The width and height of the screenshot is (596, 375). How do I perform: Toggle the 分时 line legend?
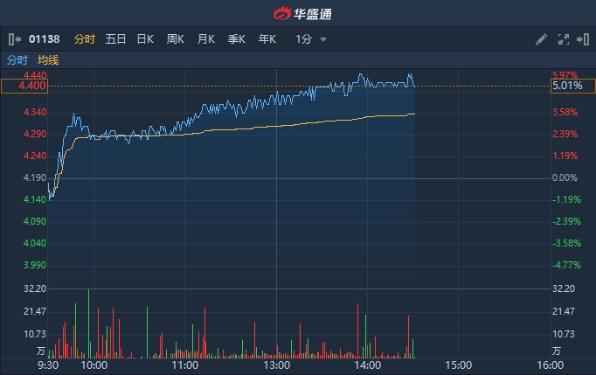pyautogui.click(x=17, y=60)
